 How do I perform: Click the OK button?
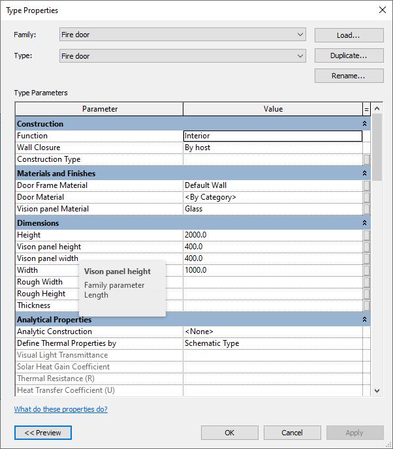point(229,433)
